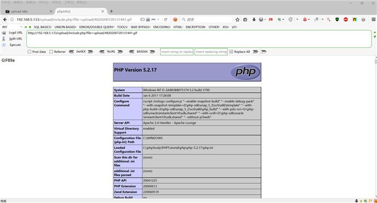Open the OTHER menu in HackBar

(x=214, y=27)
